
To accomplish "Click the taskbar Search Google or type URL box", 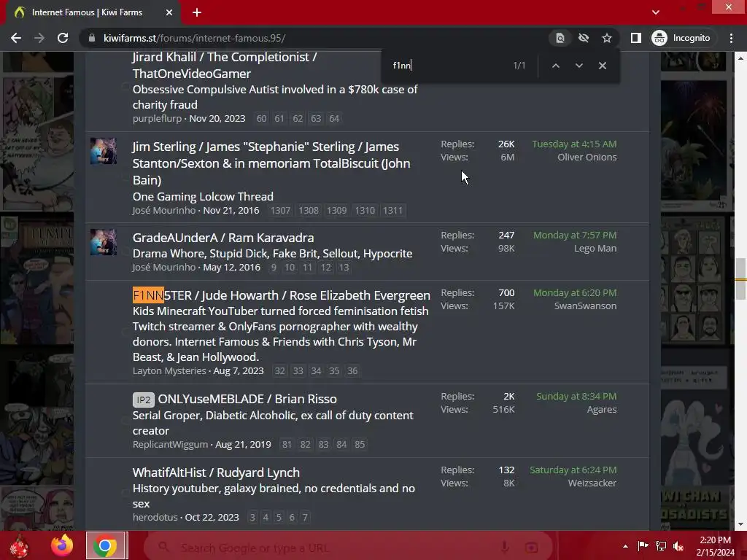I will click(349, 548).
